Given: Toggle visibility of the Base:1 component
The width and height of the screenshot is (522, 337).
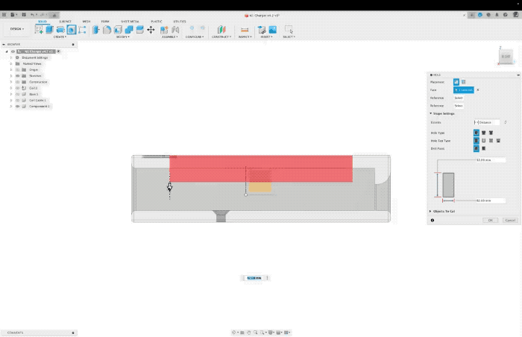Looking at the screenshot, I should tap(17, 94).
